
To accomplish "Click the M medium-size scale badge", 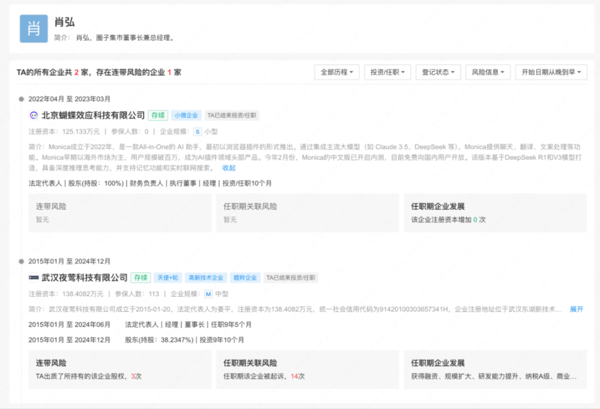I will point(208,294).
